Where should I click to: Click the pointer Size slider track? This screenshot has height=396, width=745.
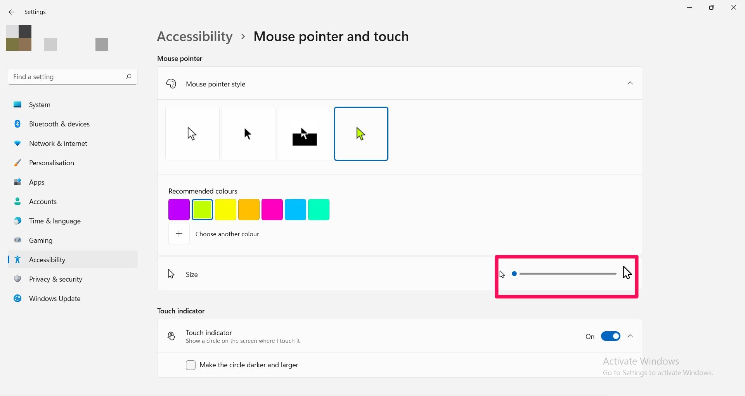click(567, 274)
